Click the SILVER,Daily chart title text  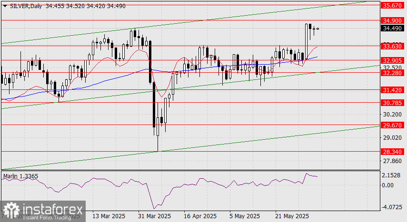pos(26,6)
